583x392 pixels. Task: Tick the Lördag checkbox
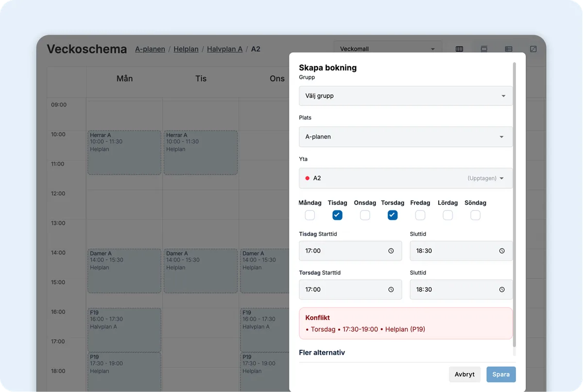pyautogui.click(x=448, y=215)
